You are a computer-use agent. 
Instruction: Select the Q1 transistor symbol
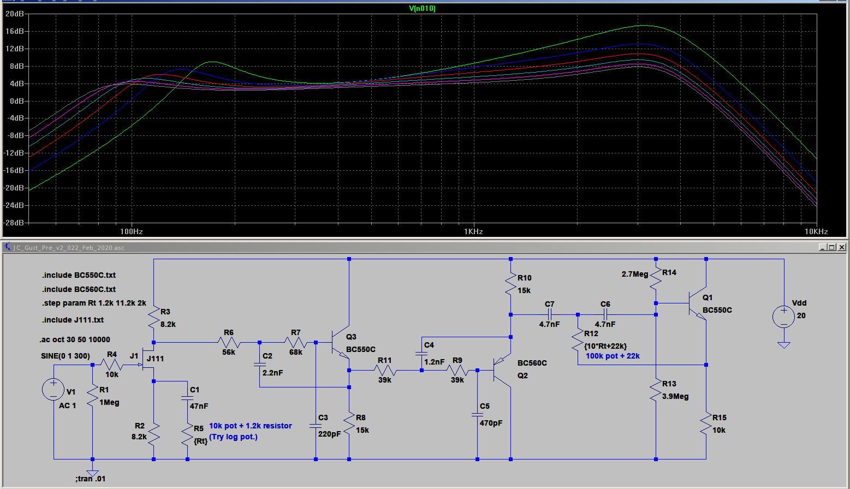(x=698, y=303)
